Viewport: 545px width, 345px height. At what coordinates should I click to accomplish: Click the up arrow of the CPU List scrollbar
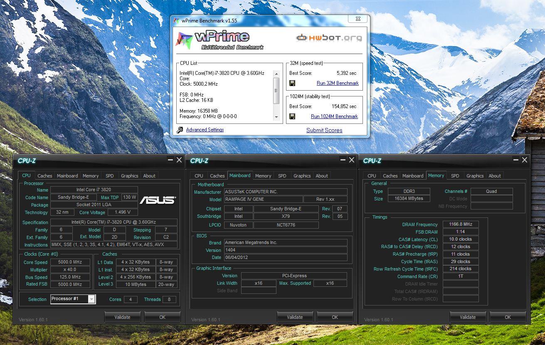pyautogui.click(x=276, y=73)
